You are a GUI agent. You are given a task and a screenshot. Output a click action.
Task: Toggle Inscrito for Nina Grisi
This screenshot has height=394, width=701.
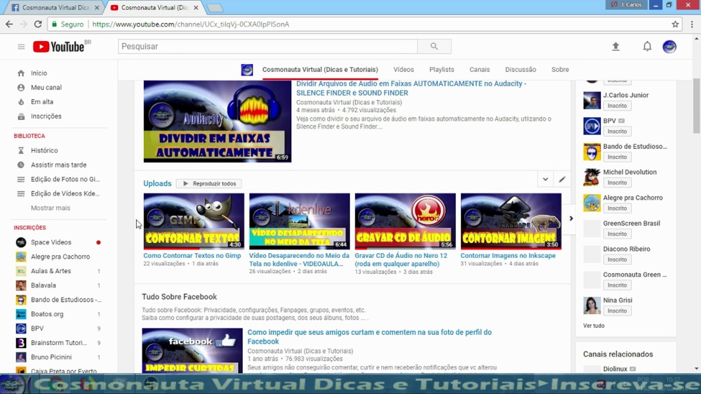(x=617, y=311)
